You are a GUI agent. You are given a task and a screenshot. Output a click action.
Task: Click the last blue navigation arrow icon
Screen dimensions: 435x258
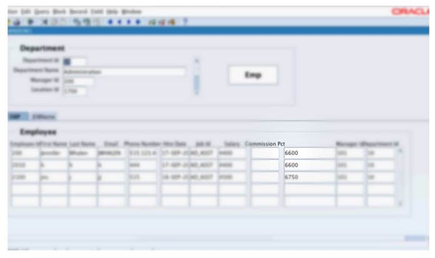coord(136,21)
